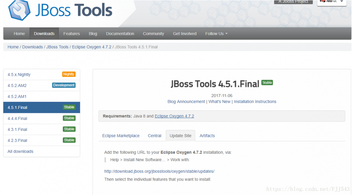The image size is (353, 195).
Task: Click the Downloads breadcrumb link
Action: click(32, 47)
